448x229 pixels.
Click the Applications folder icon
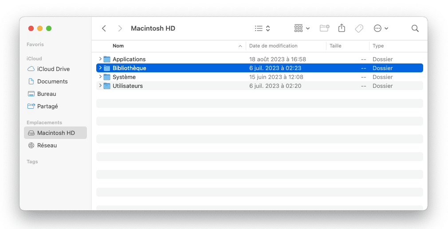(x=107, y=59)
